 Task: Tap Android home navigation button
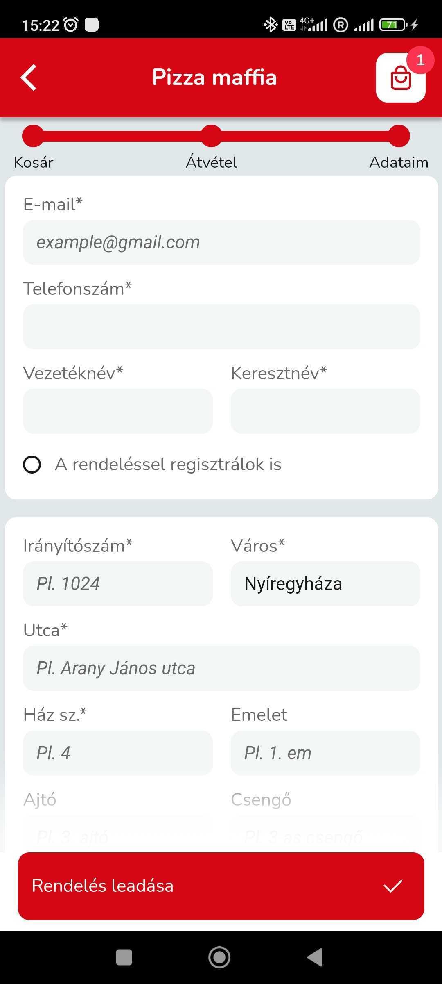[219, 957]
